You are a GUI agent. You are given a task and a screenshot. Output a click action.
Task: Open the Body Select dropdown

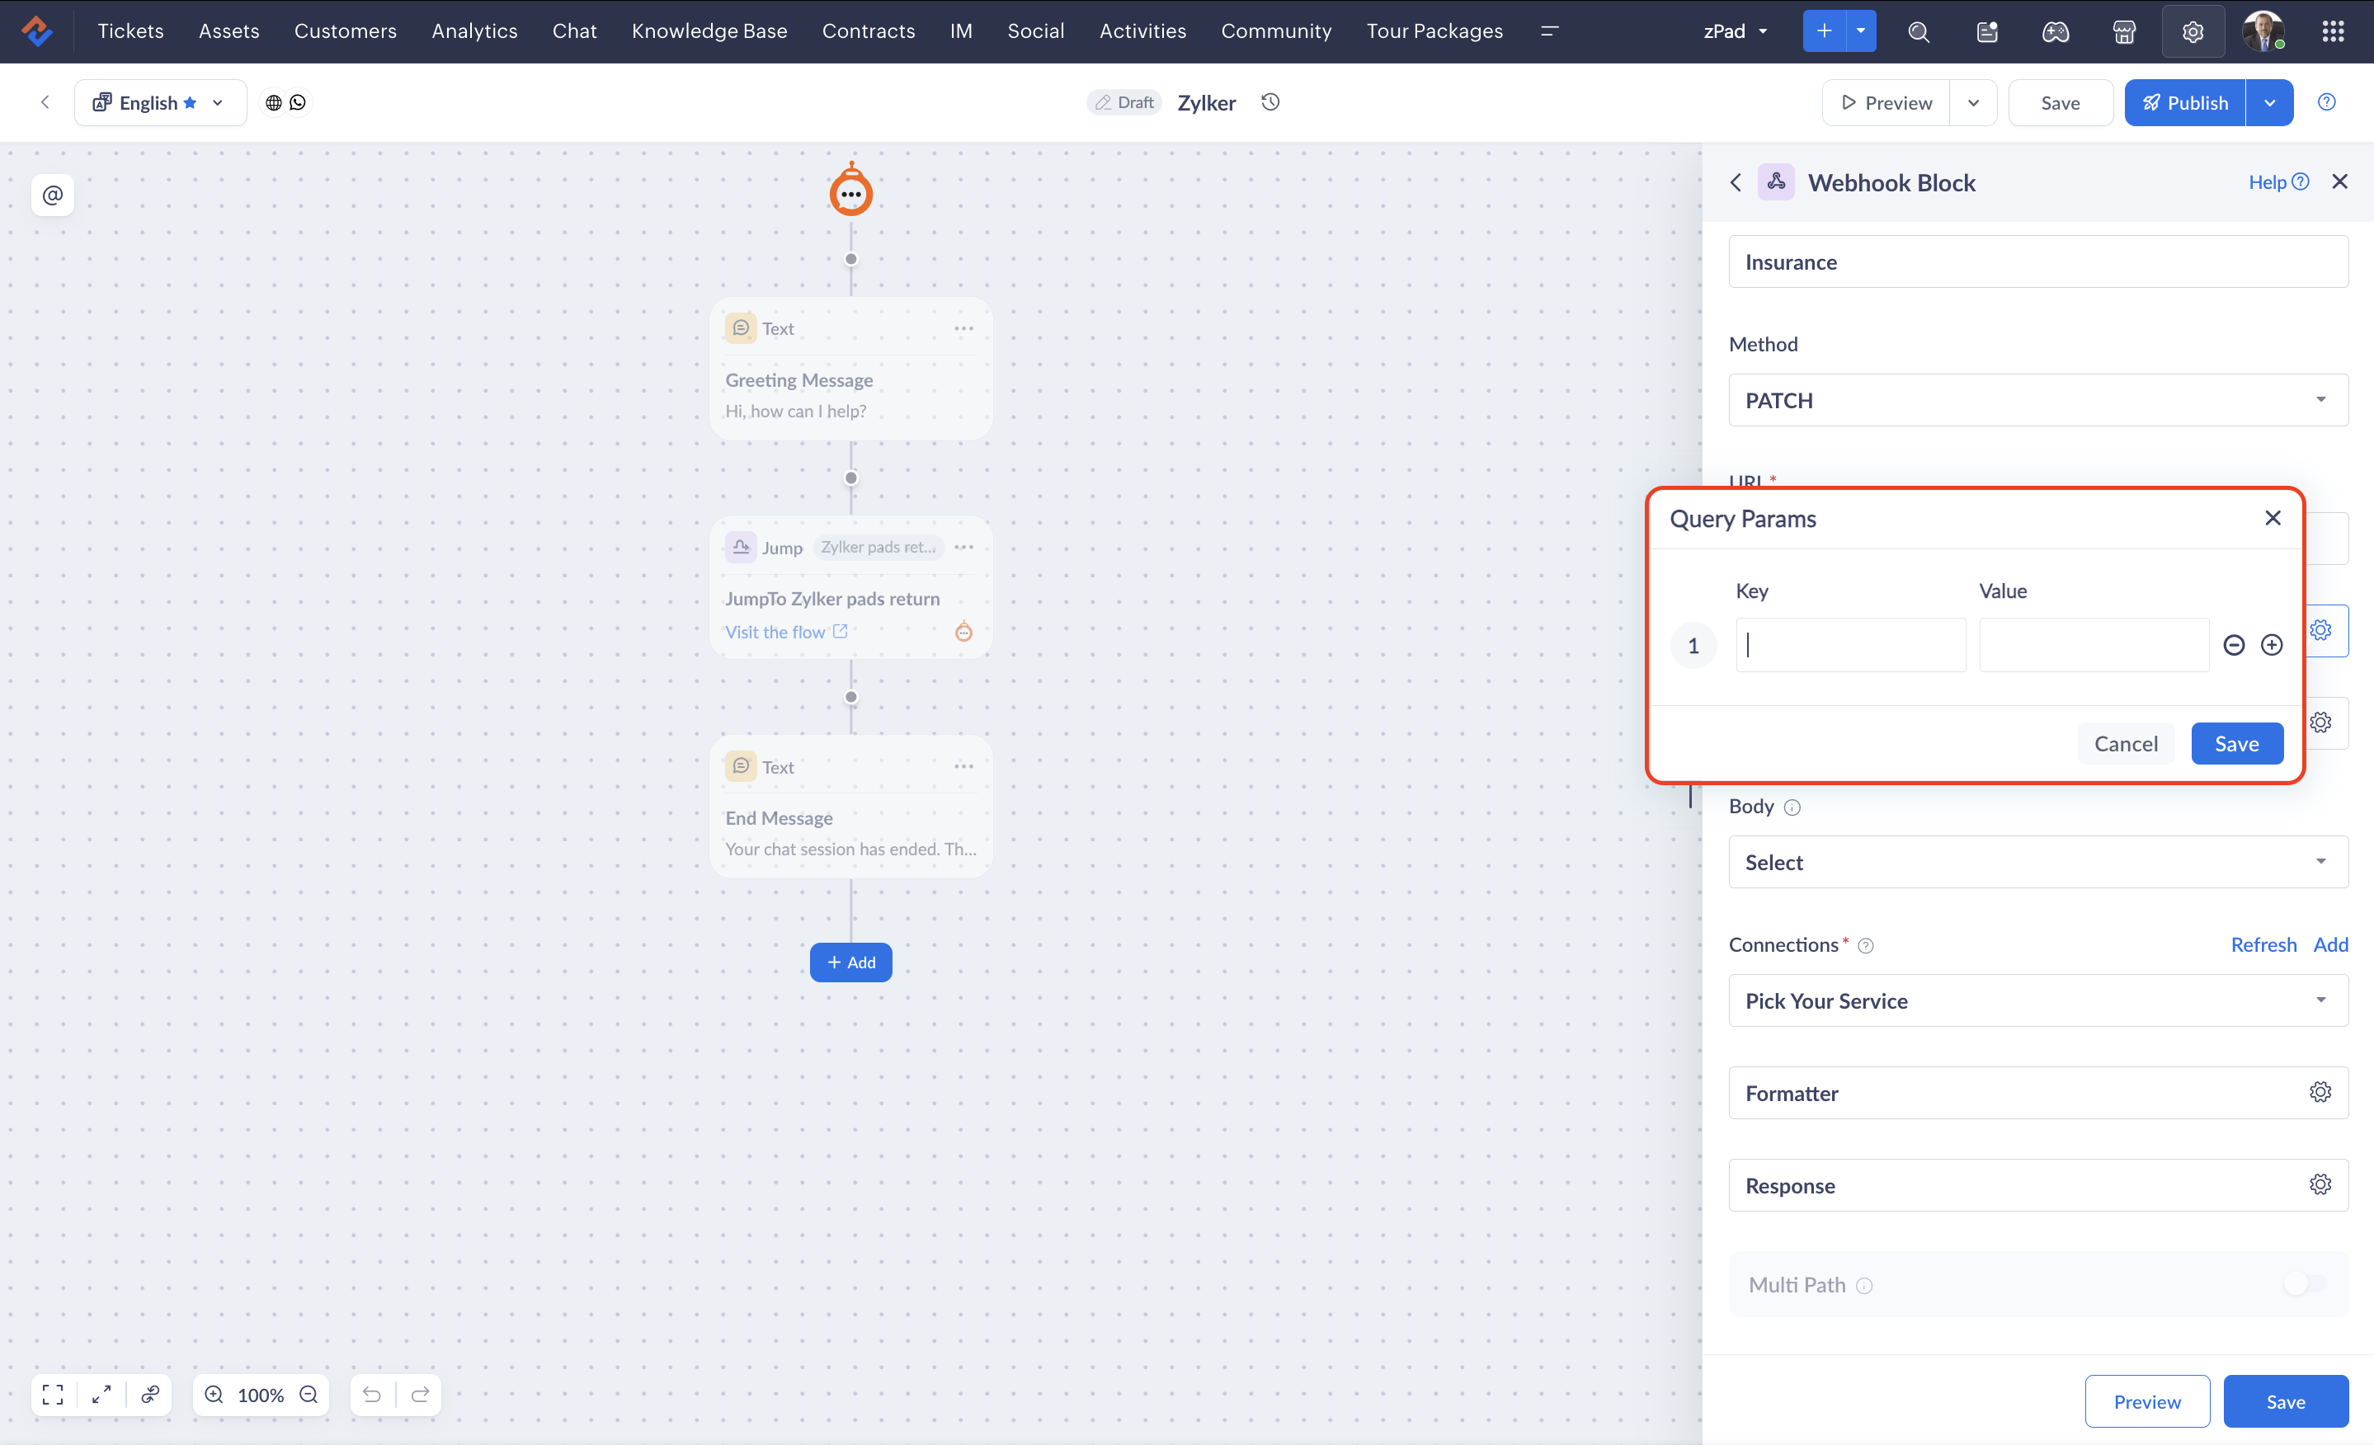[2037, 861]
